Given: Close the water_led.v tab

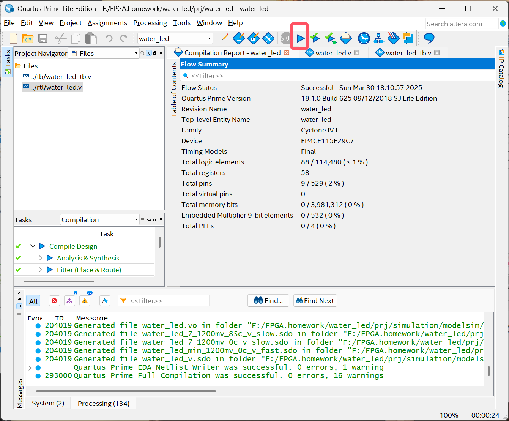Looking at the screenshot, I should (357, 53).
